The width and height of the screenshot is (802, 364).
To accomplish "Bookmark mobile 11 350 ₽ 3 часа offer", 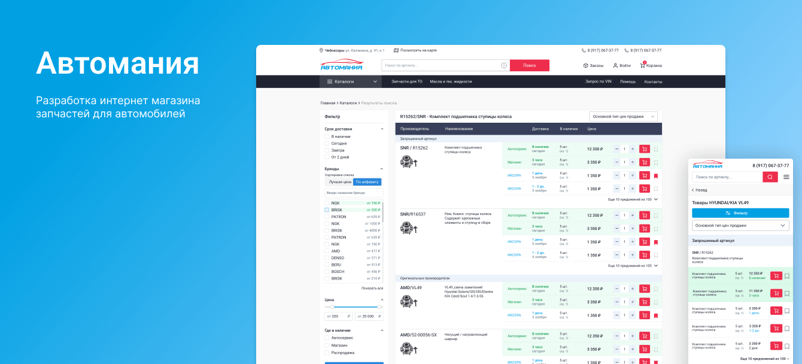I will [x=787, y=293].
